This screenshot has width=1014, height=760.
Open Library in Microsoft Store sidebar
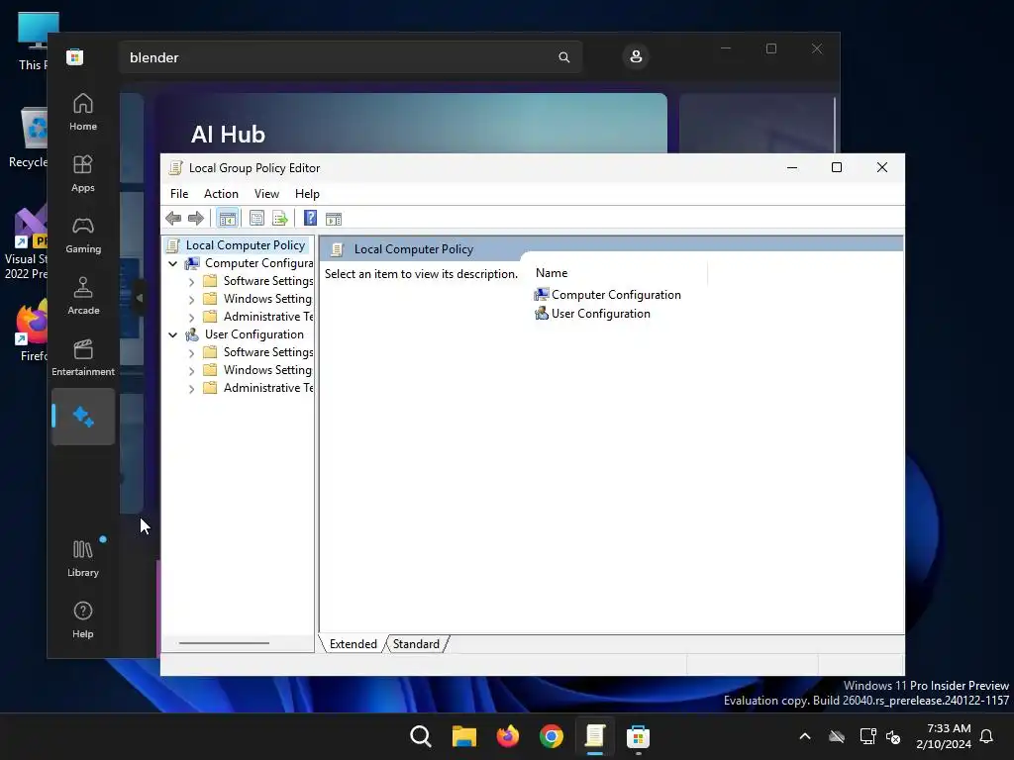click(x=83, y=558)
